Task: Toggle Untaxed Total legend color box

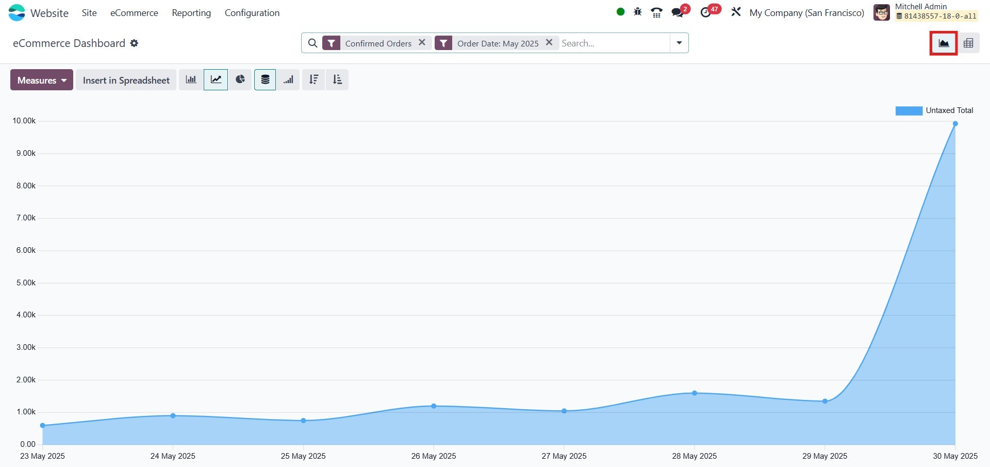Action: (909, 110)
